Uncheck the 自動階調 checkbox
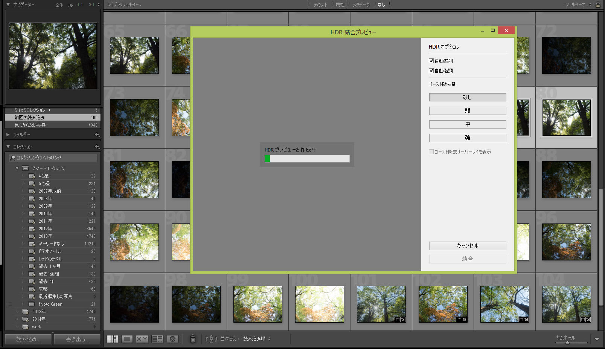Screen dimensions: 605x349 coord(431,71)
